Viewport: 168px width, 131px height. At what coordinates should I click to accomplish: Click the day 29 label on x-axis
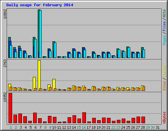click(x=148, y=127)
